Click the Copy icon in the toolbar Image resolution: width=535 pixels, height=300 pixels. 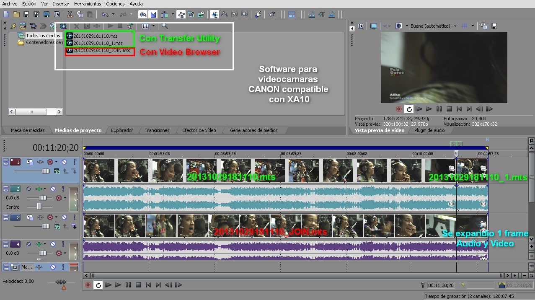80,14
